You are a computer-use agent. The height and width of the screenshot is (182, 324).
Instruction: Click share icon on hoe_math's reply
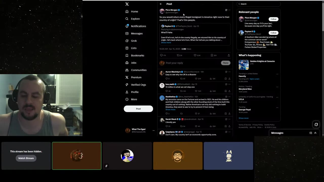pos(229,91)
